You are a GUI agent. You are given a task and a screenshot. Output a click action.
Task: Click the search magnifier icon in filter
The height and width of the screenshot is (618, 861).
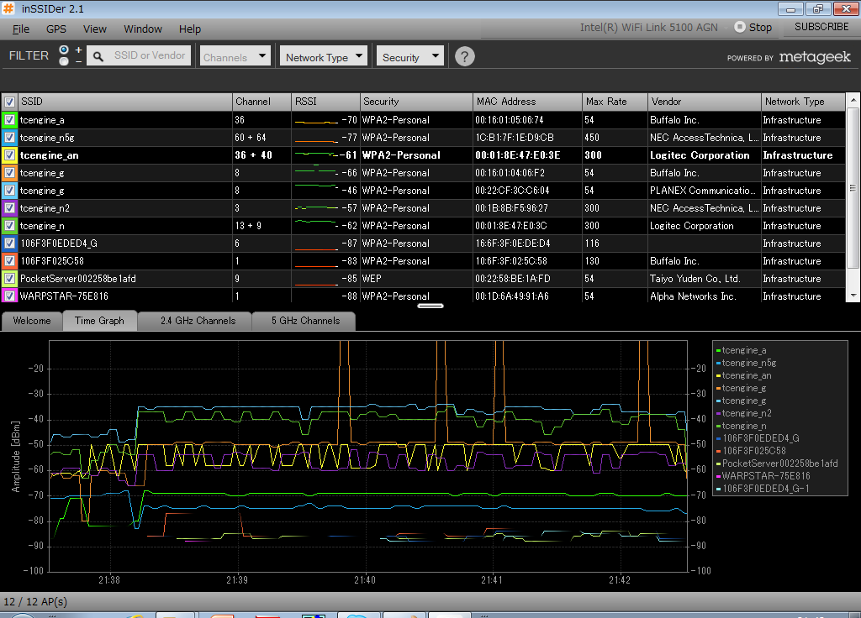click(x=98, y=56)
